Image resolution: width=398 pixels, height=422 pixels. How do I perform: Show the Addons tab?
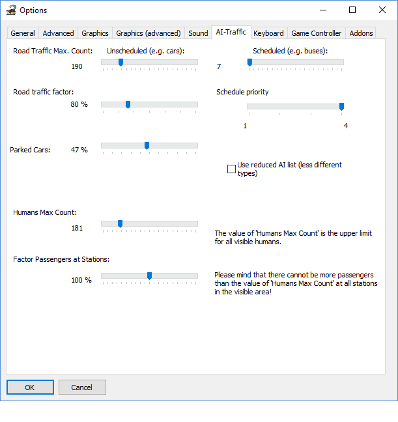[361, 33]
